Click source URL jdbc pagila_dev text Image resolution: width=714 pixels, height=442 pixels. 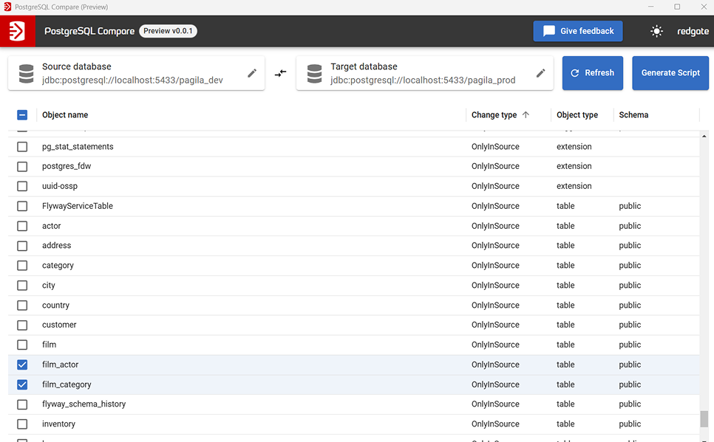point(132,80)
